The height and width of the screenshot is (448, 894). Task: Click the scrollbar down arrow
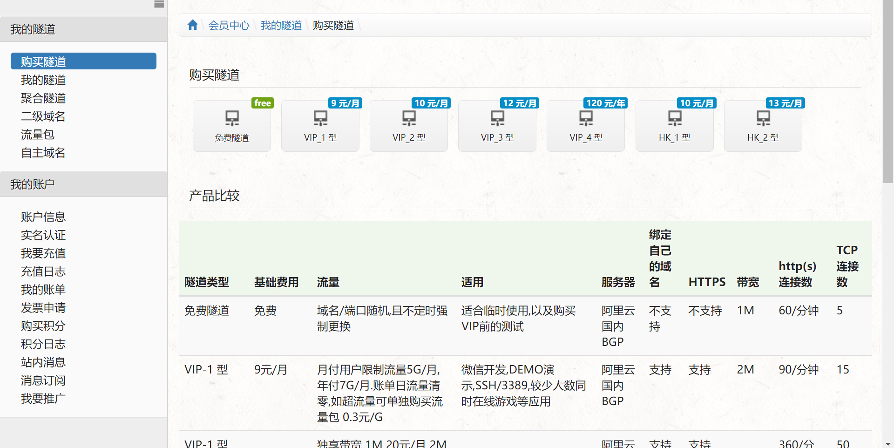coord(888,444)
